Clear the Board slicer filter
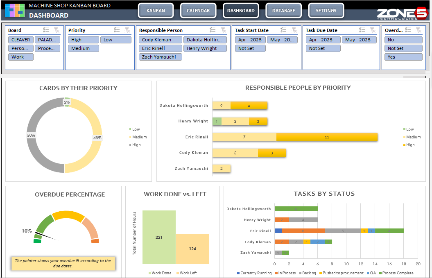 57,30
